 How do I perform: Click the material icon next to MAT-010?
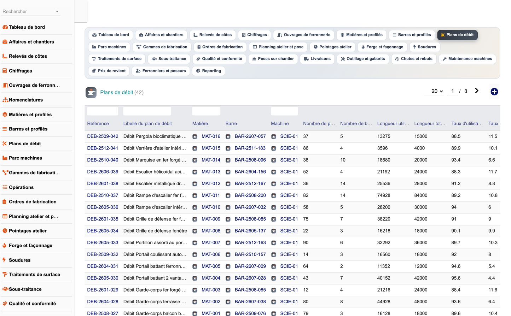pyautogui.click(x=195, y=207)
